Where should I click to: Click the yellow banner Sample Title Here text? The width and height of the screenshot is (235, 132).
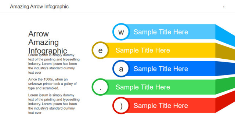[x=143, y=50]
